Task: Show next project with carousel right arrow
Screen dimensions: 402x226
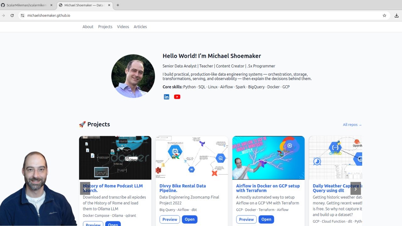Action: pos(356,189)
